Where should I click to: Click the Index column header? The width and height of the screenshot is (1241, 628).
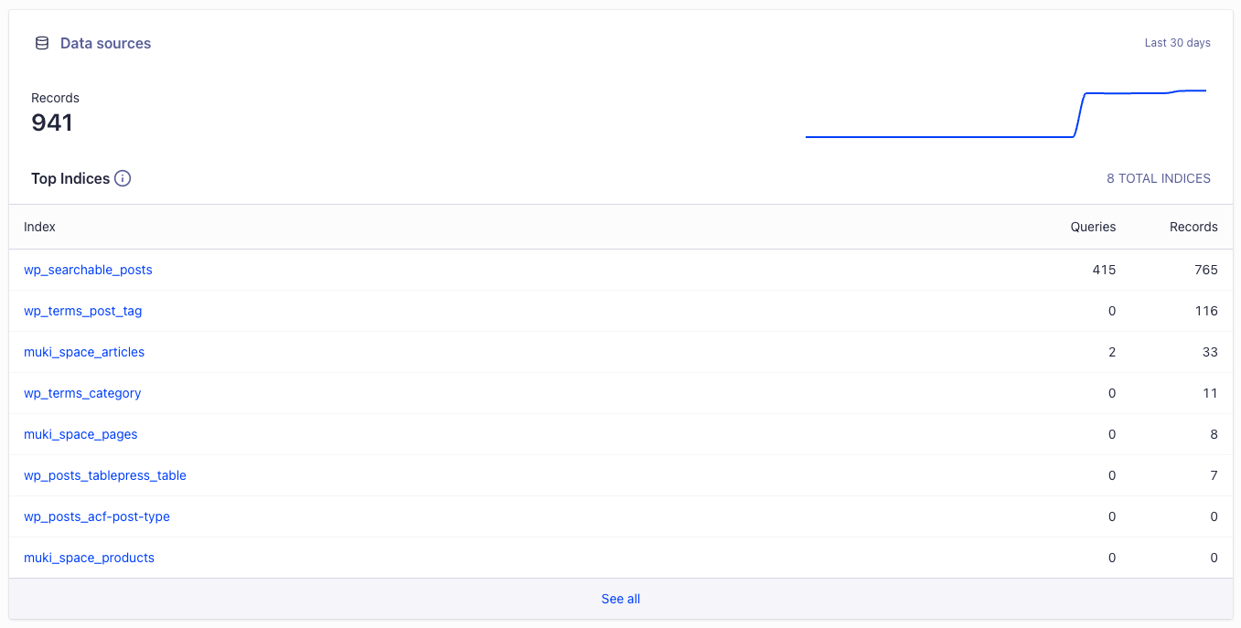coord(39,227)
